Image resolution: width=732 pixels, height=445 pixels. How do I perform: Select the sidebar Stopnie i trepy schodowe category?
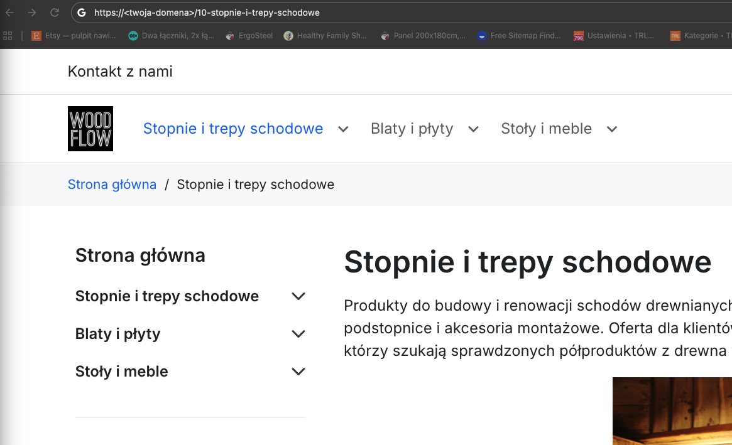click(167, 296)
